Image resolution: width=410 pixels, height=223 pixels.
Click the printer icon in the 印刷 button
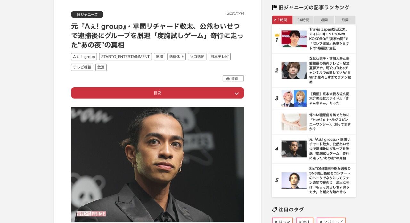point(228,79)
